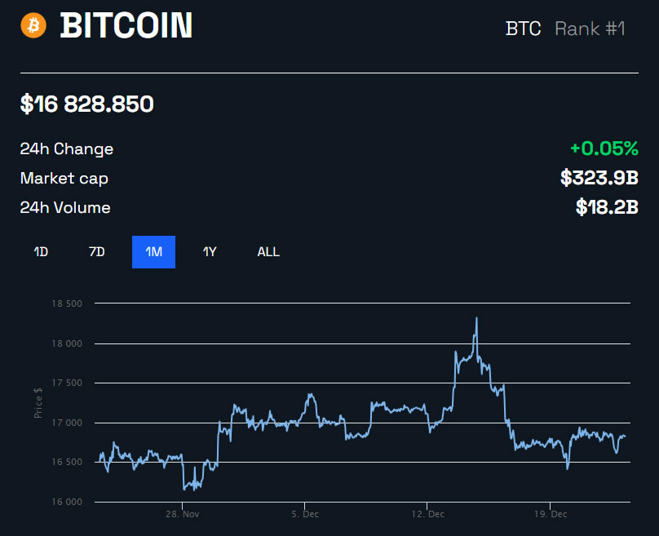Click the Rank #1 label
This screenshot has width=659, height=536.
coord(590,29)
